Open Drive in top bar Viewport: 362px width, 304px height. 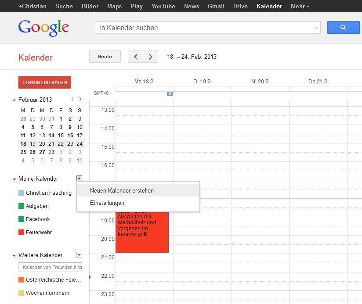240,6
